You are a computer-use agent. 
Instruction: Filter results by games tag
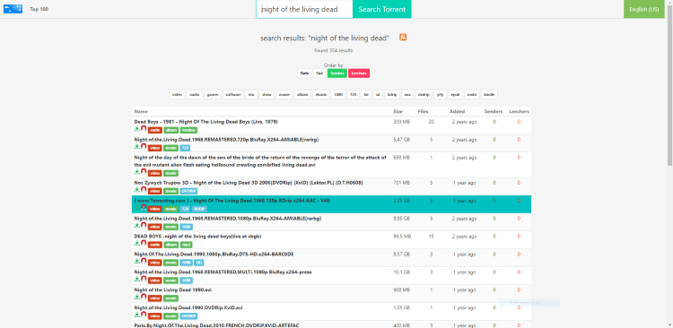[x=213, y=94]
